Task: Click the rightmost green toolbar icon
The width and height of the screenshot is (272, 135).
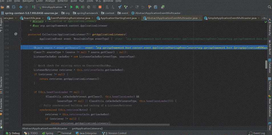Action: (163, 7)
